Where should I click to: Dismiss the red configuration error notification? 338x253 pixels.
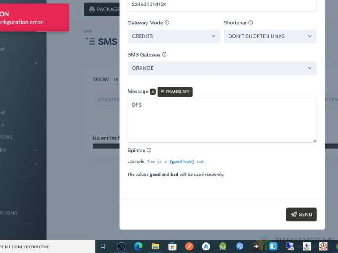click(34, 18)
